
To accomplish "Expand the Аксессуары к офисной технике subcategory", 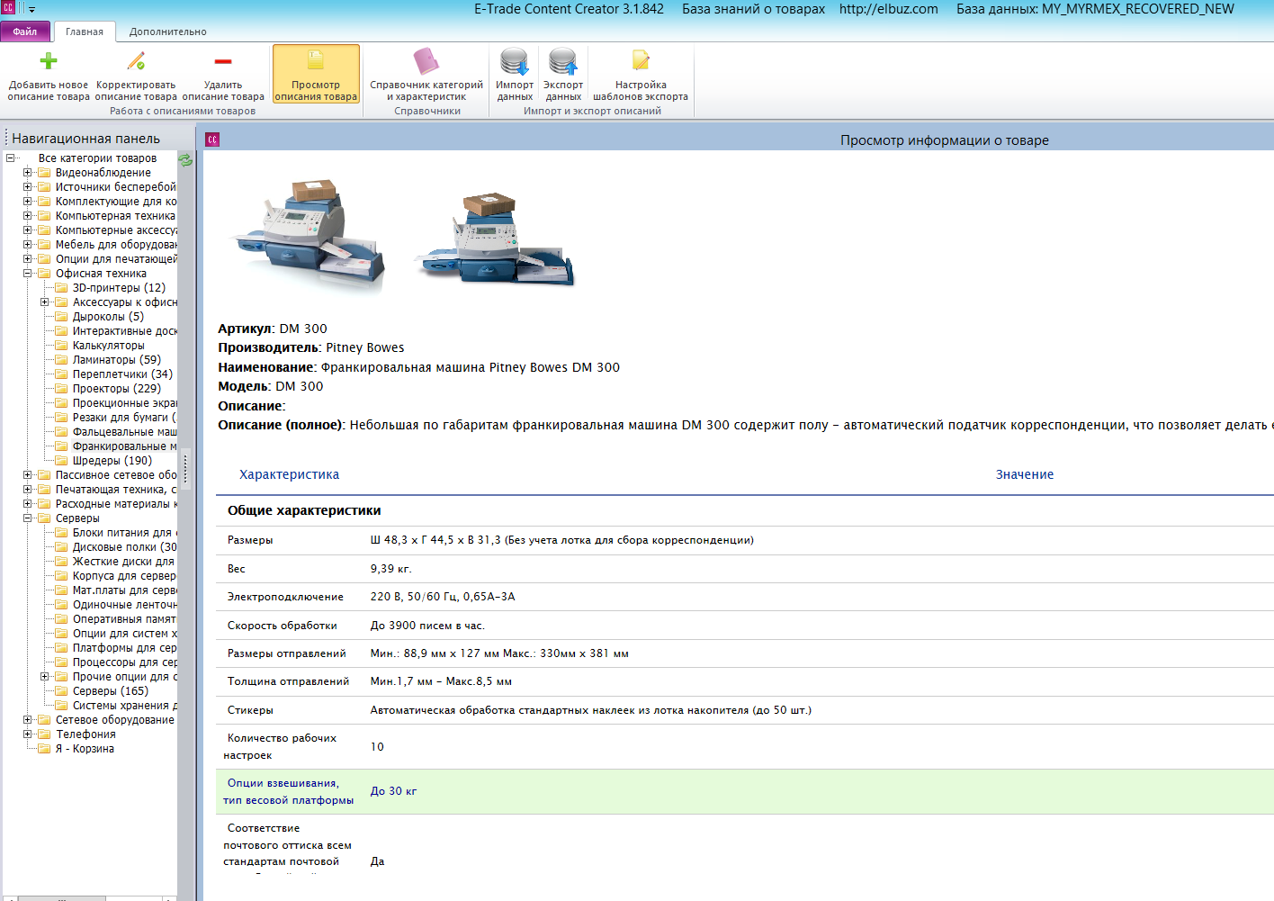I will (x=45, y=302).
